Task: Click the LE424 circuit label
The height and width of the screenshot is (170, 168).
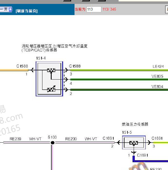Action: pos(158,66)
